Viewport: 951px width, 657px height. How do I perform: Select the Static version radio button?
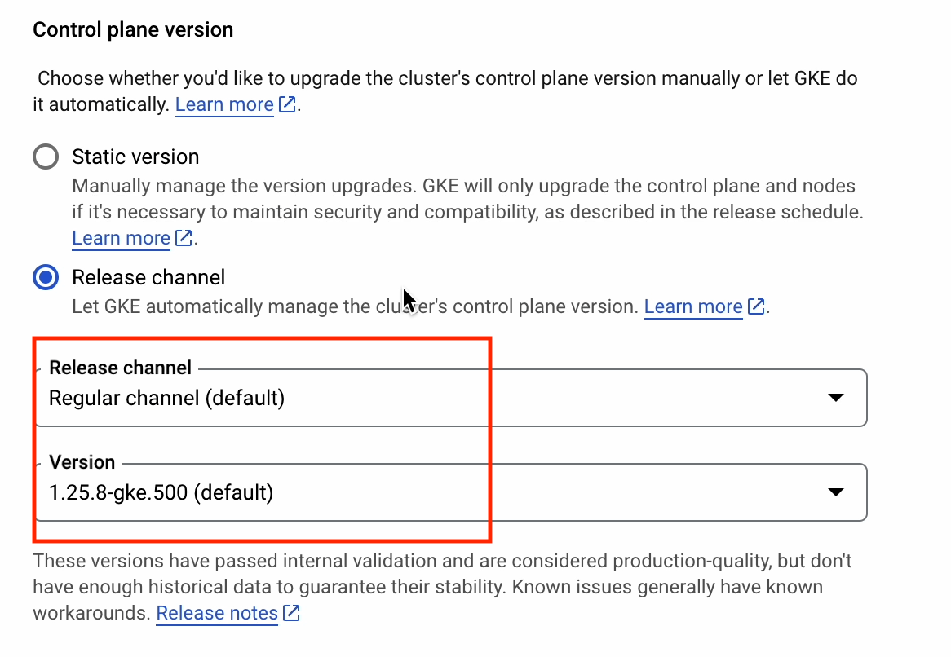(46, 157)
